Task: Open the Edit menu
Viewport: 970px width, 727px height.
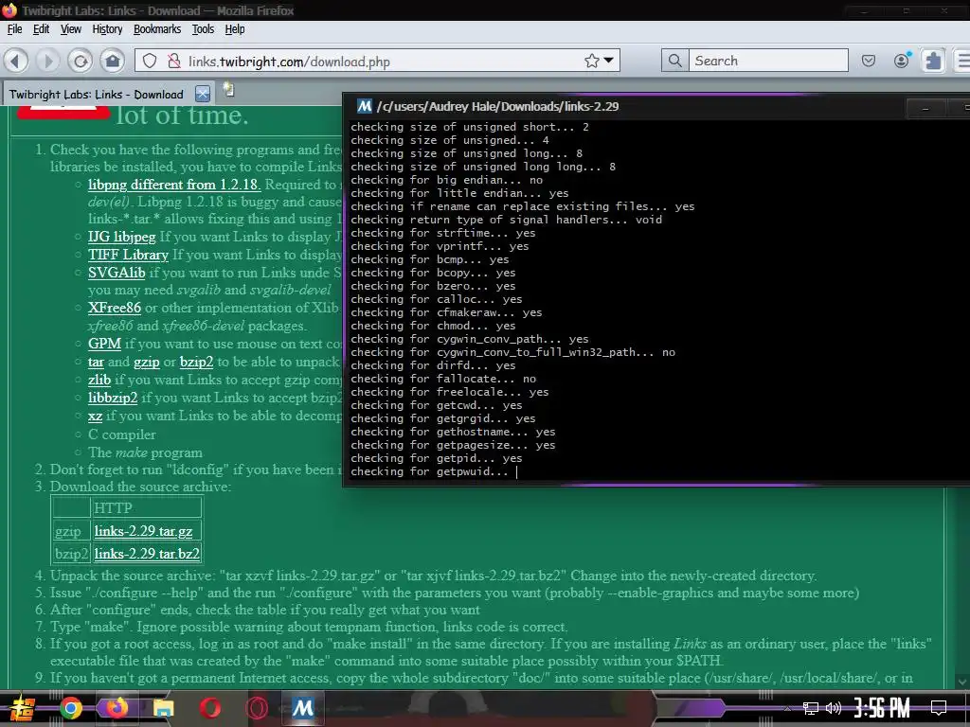Action: click(x=41, y=29)
